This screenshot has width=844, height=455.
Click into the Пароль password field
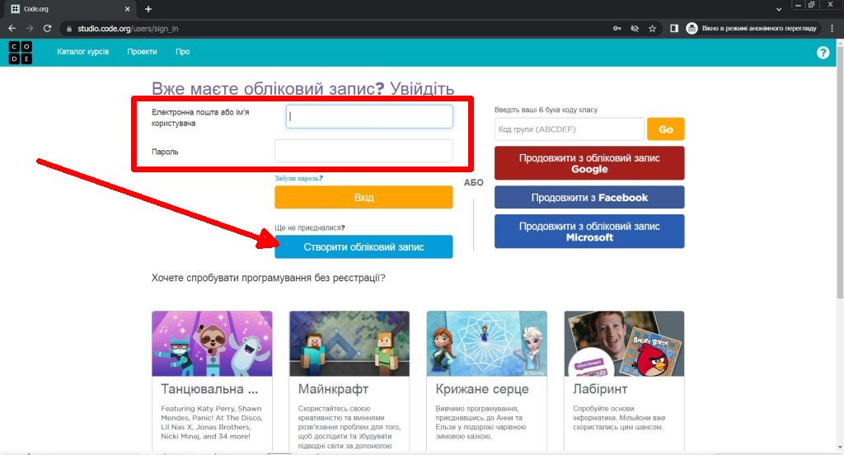(x=363, y=151)
